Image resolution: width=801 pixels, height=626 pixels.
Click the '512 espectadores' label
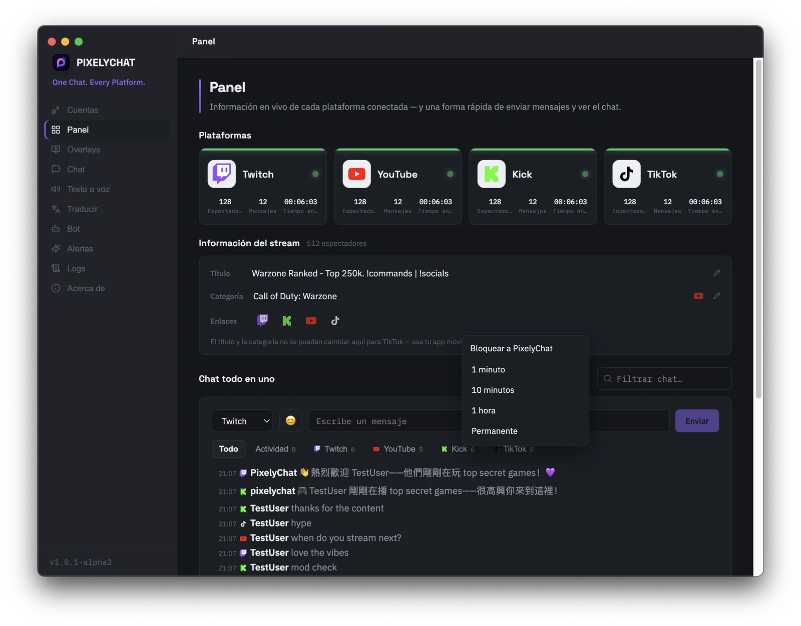[x=336, y=244]
